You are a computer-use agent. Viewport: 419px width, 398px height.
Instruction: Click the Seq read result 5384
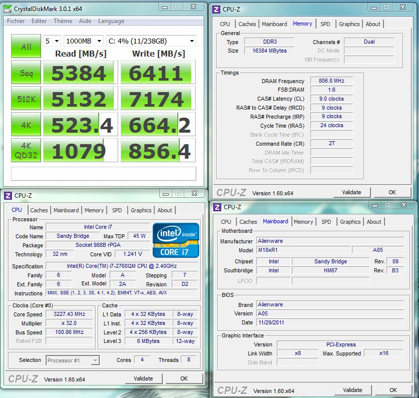[x=80, y=72]
